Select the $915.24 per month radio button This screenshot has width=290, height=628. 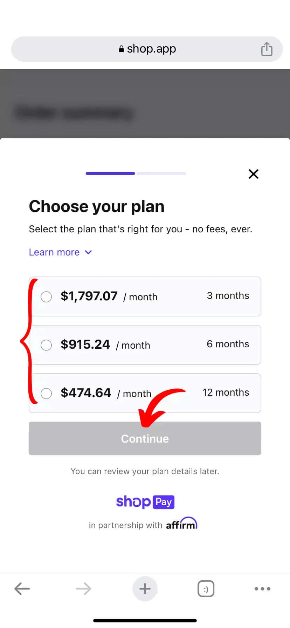pyautogui.click(x=46, y=345)
